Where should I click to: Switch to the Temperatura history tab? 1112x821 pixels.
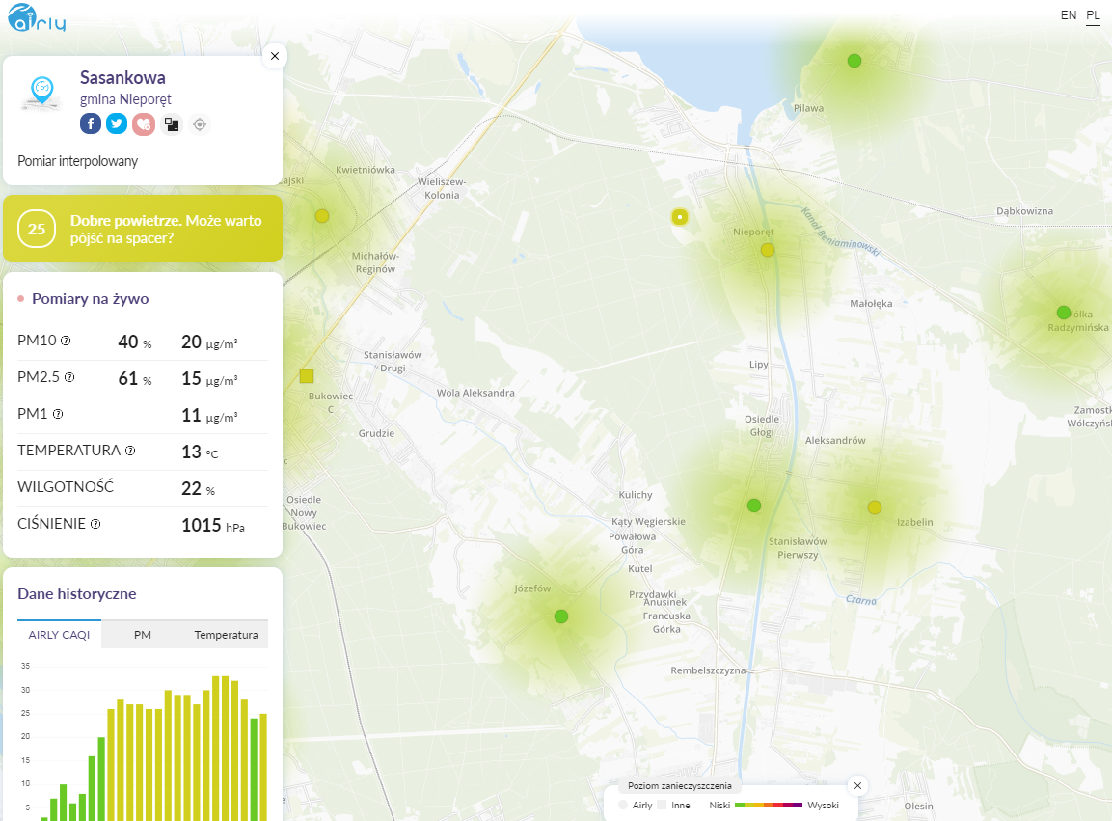coord(227,635)
